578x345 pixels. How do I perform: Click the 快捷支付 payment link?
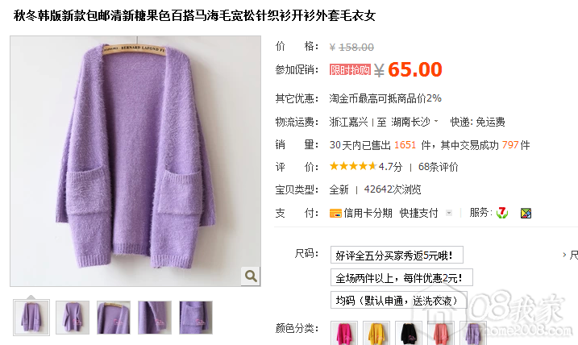point(418,213)
